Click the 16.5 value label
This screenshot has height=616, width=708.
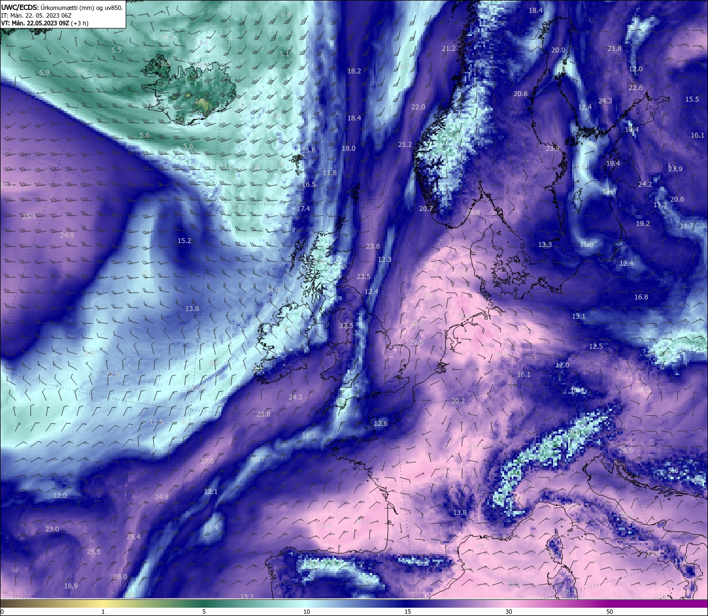[309, 184]
